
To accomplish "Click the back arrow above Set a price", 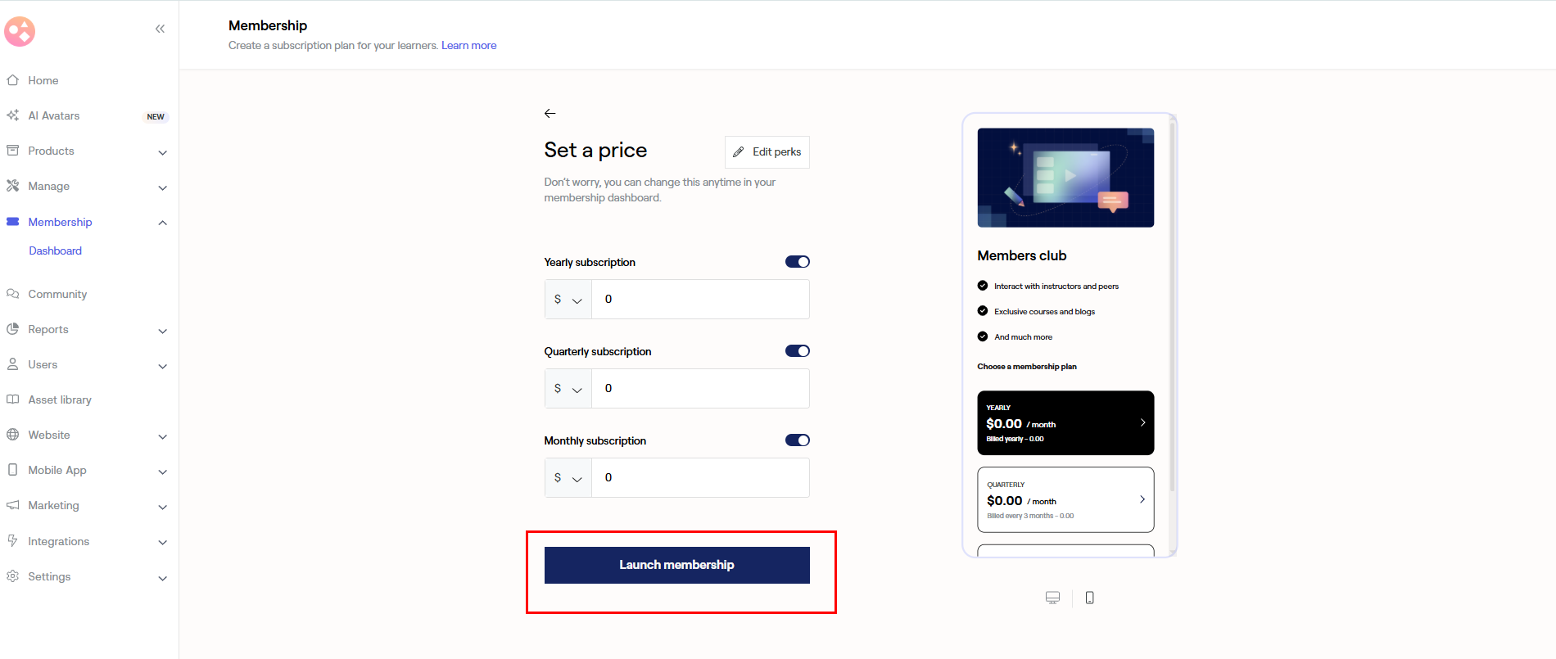I will pyautogui.click(x=550, y=113).
